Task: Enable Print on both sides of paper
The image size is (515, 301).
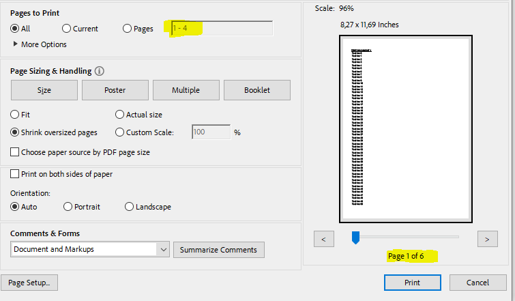Action: pyautogui.click(x=15, y=174)
